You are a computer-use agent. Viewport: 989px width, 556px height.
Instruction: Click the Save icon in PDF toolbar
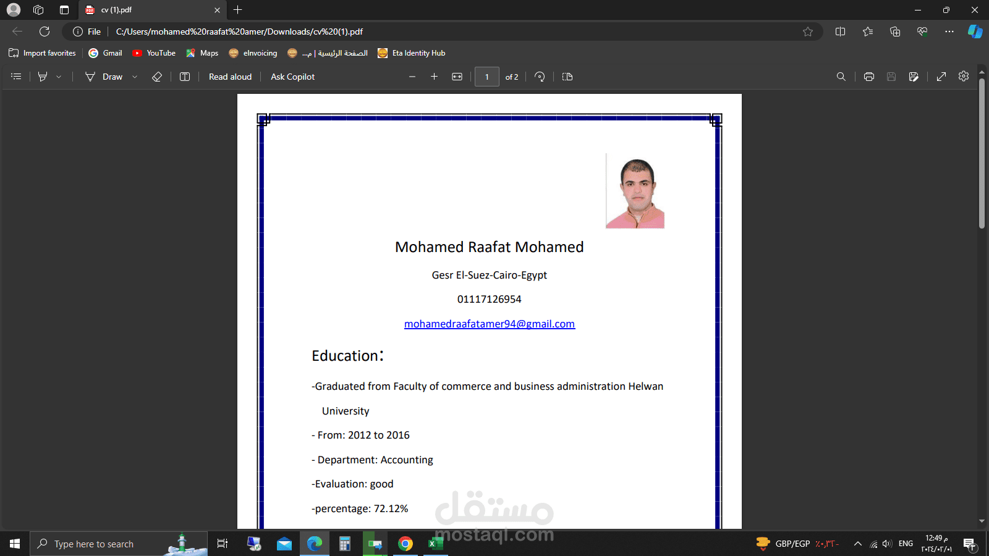(x=891, y=77)
